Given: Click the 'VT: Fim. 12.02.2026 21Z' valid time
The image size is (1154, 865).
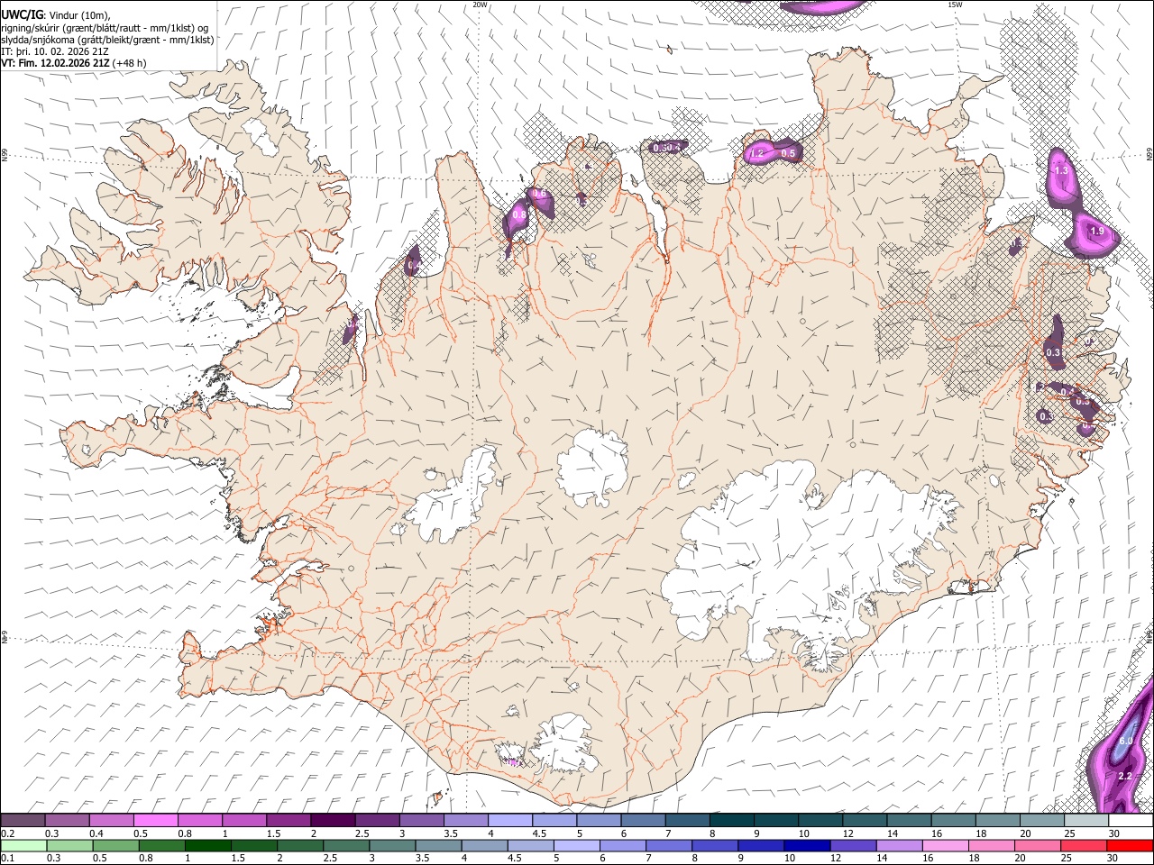Looking at the screenshot, I should tap(56, 63).
